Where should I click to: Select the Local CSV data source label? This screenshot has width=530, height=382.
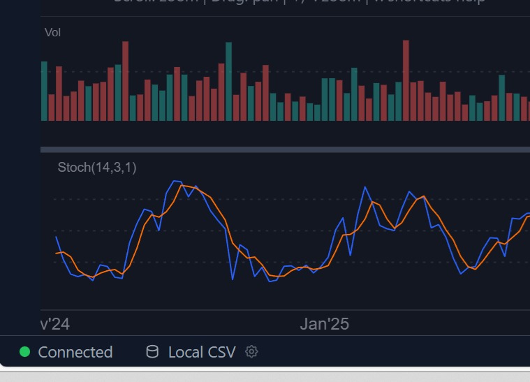202,352
